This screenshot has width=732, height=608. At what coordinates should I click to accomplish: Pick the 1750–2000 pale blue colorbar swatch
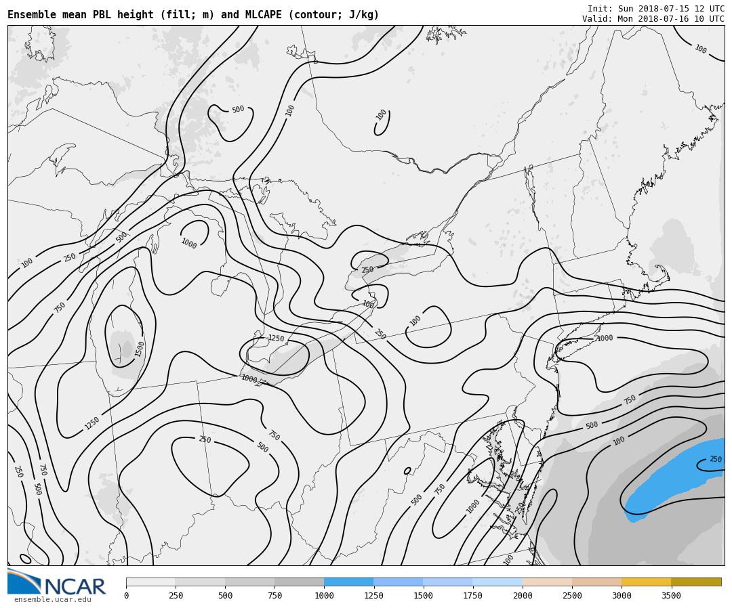(x=497, y=582)
